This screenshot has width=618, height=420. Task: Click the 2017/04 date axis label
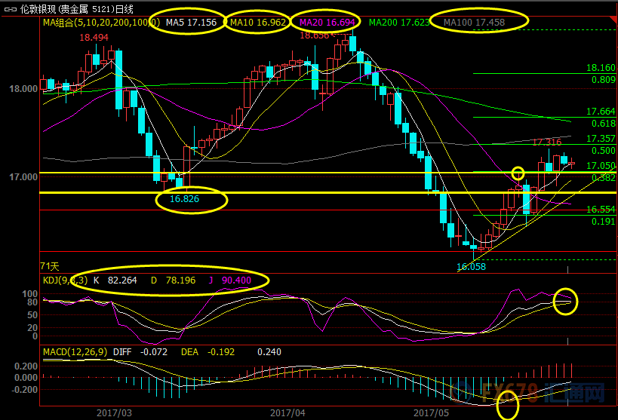(287, 413)
